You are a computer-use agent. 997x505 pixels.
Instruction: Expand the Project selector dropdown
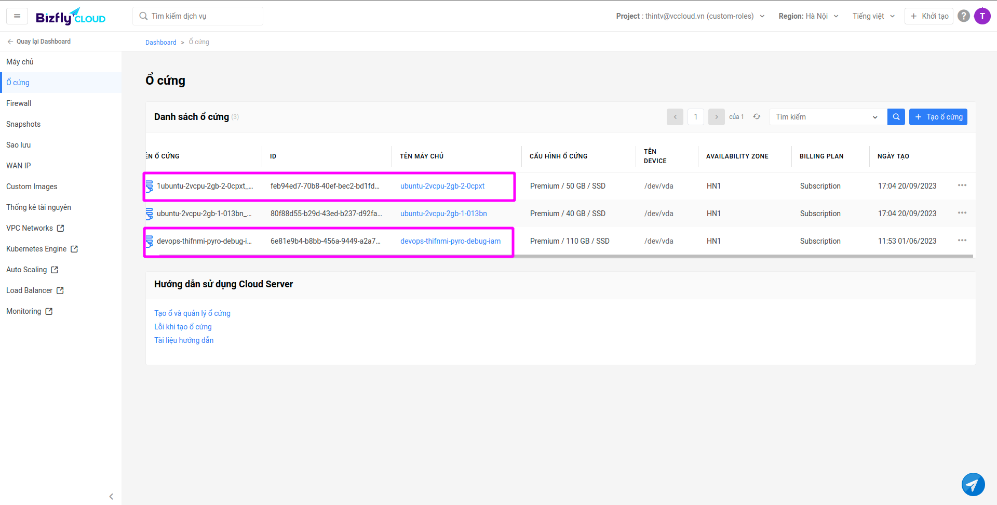690,16
